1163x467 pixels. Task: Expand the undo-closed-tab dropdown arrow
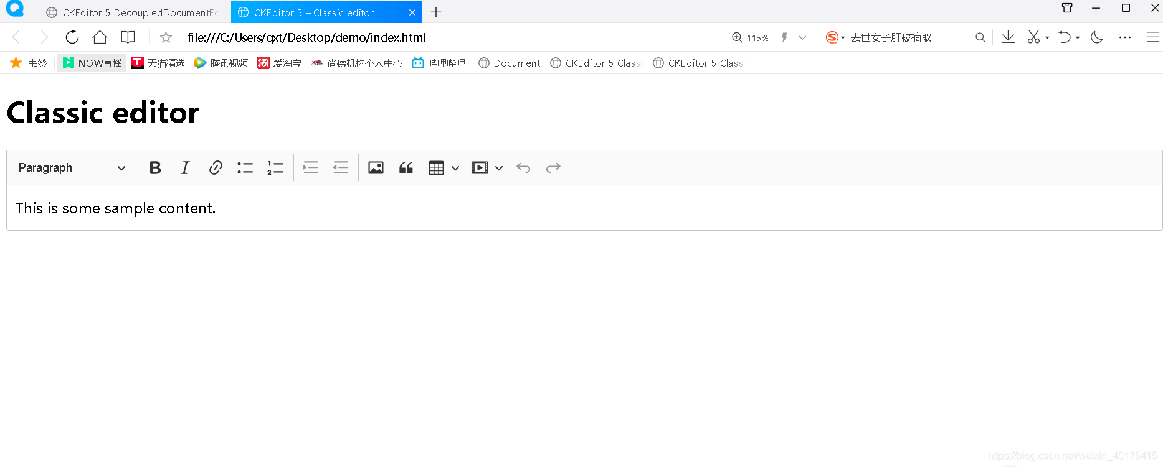point(1078,38)
